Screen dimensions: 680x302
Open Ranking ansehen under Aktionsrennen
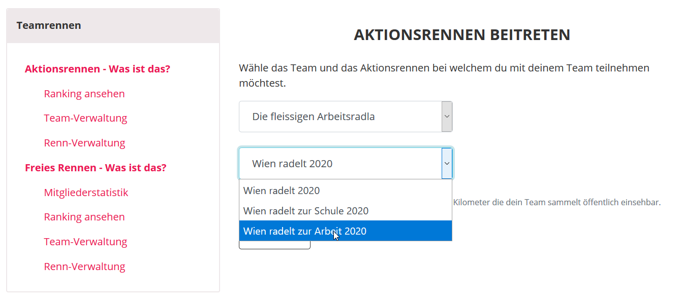click(x=84, y=94)
